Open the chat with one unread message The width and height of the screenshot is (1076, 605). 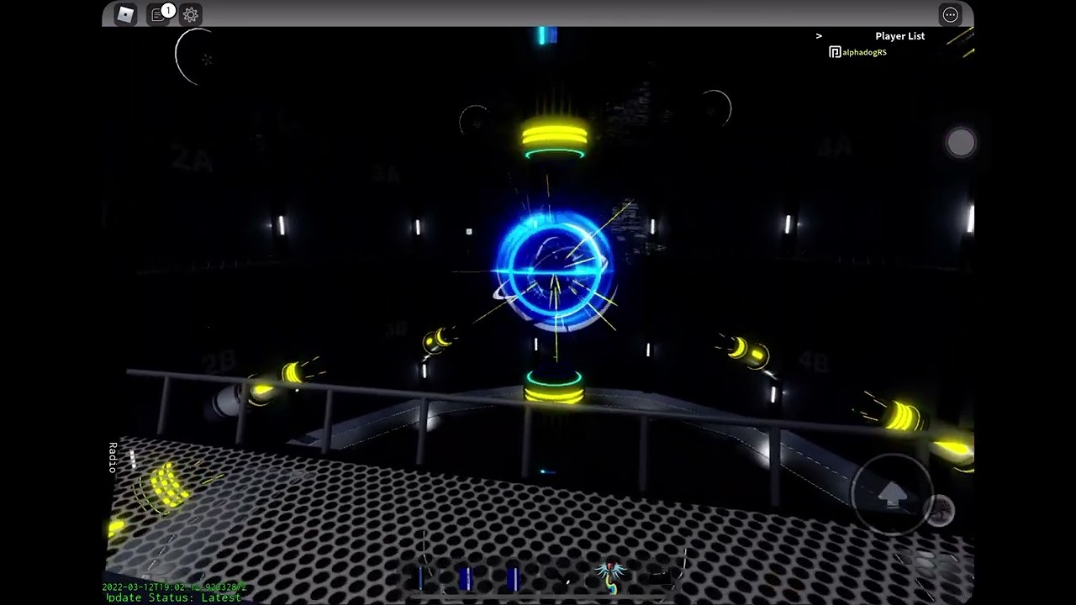pyautogui.click(x=160, y=14)
